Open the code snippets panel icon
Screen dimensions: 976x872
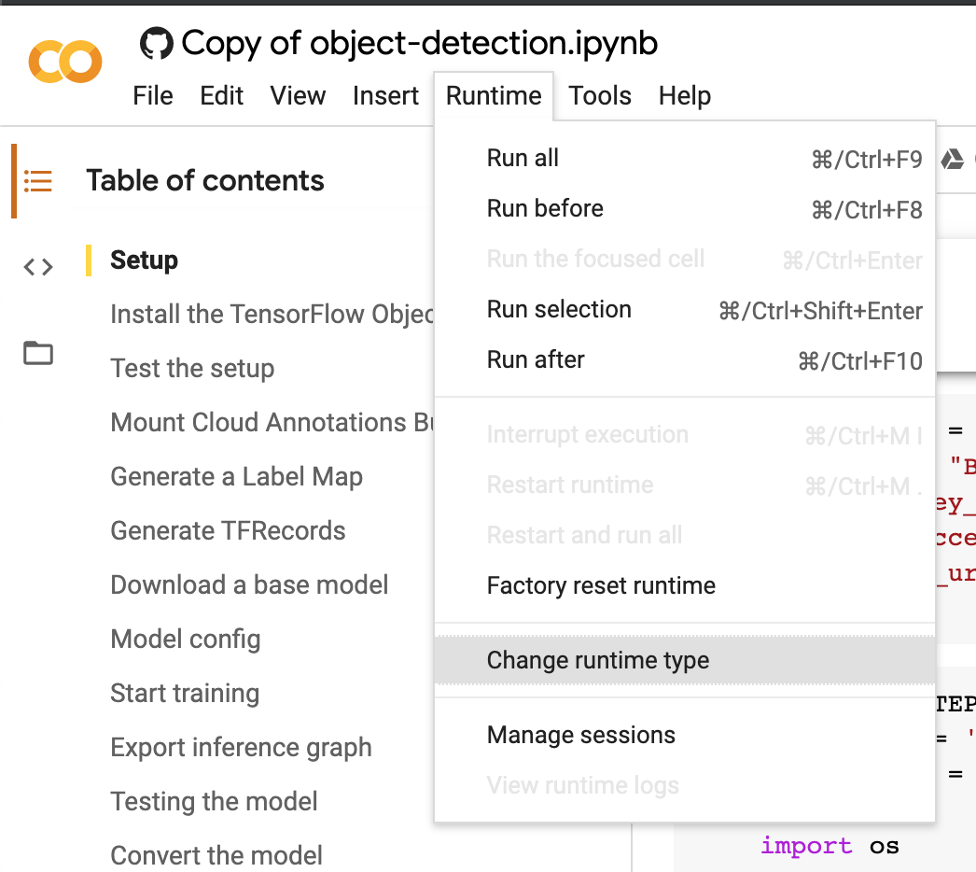coord(37,266)
